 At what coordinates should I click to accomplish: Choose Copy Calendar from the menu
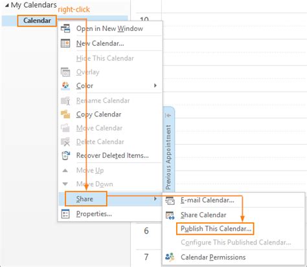pos(98,114)
